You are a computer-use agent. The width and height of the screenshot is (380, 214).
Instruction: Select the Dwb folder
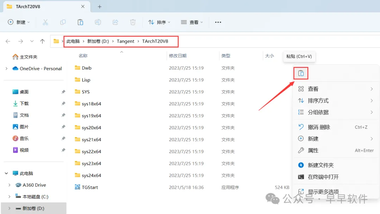click(83, 68)
